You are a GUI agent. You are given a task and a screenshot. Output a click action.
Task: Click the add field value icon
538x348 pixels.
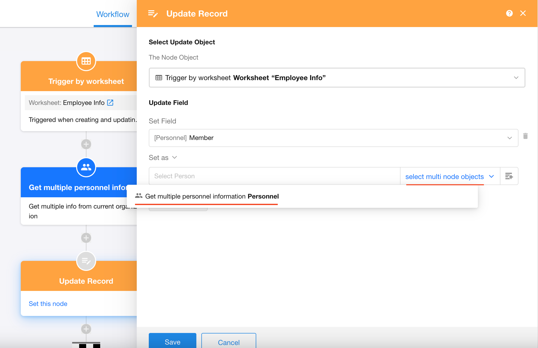[x=509, y=176]
